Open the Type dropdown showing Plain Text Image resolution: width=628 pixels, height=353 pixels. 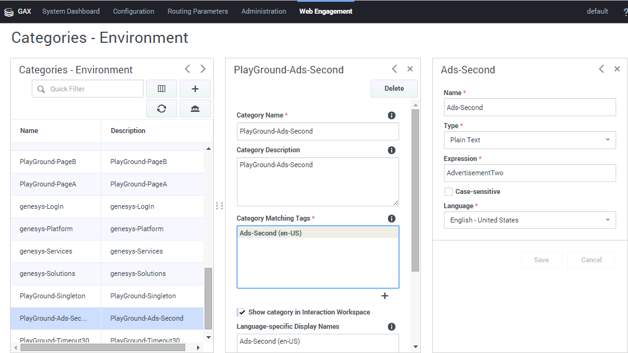click(529, 140)
